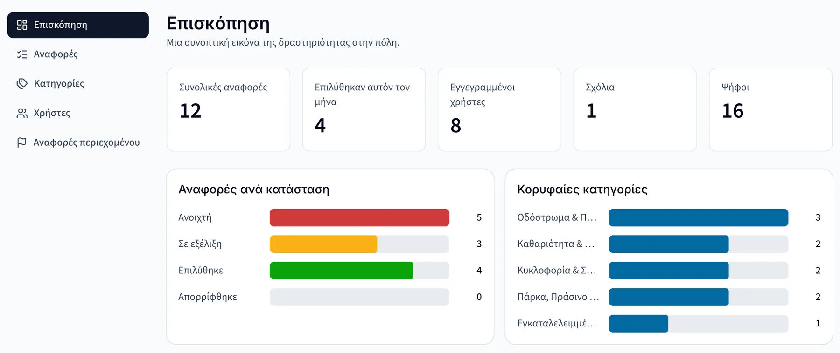Click the Εγκαταλελειμμέ… category bar
Viewport: 840px width, 353px height.
tap(638, 324)
